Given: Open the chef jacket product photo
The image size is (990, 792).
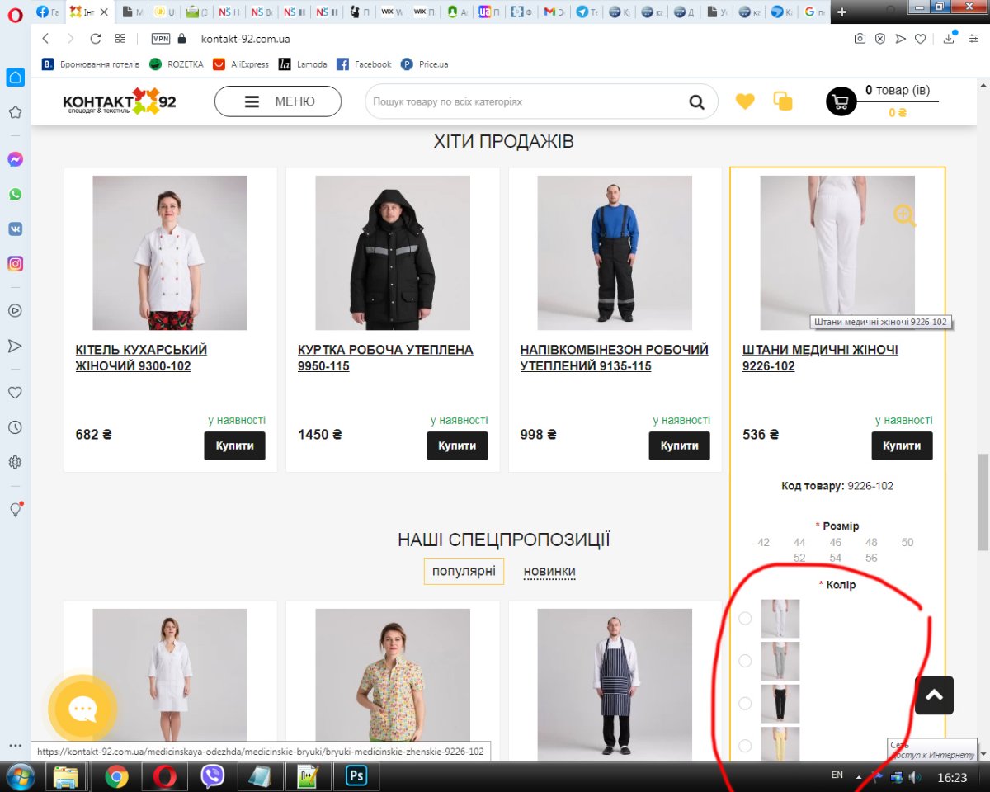Looking at the screenshot, I should (x=170, y=252).
